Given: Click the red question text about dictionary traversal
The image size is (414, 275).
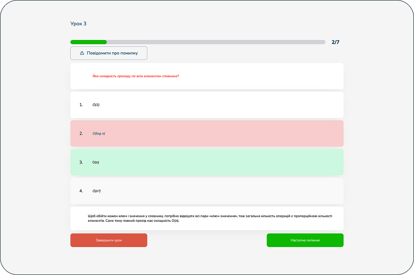Looking at the screenshot, I should point(135,76).
